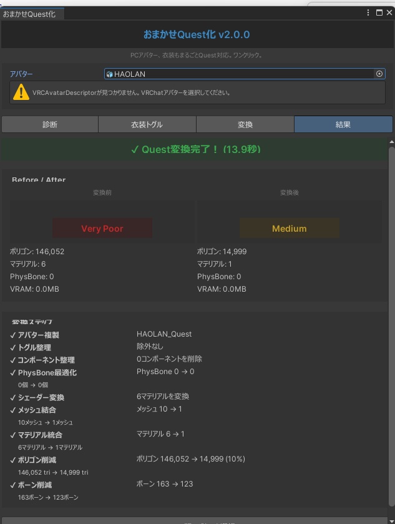The image size is (395, 524).
Task: Click the 変換前 column header
Action: 102,192
